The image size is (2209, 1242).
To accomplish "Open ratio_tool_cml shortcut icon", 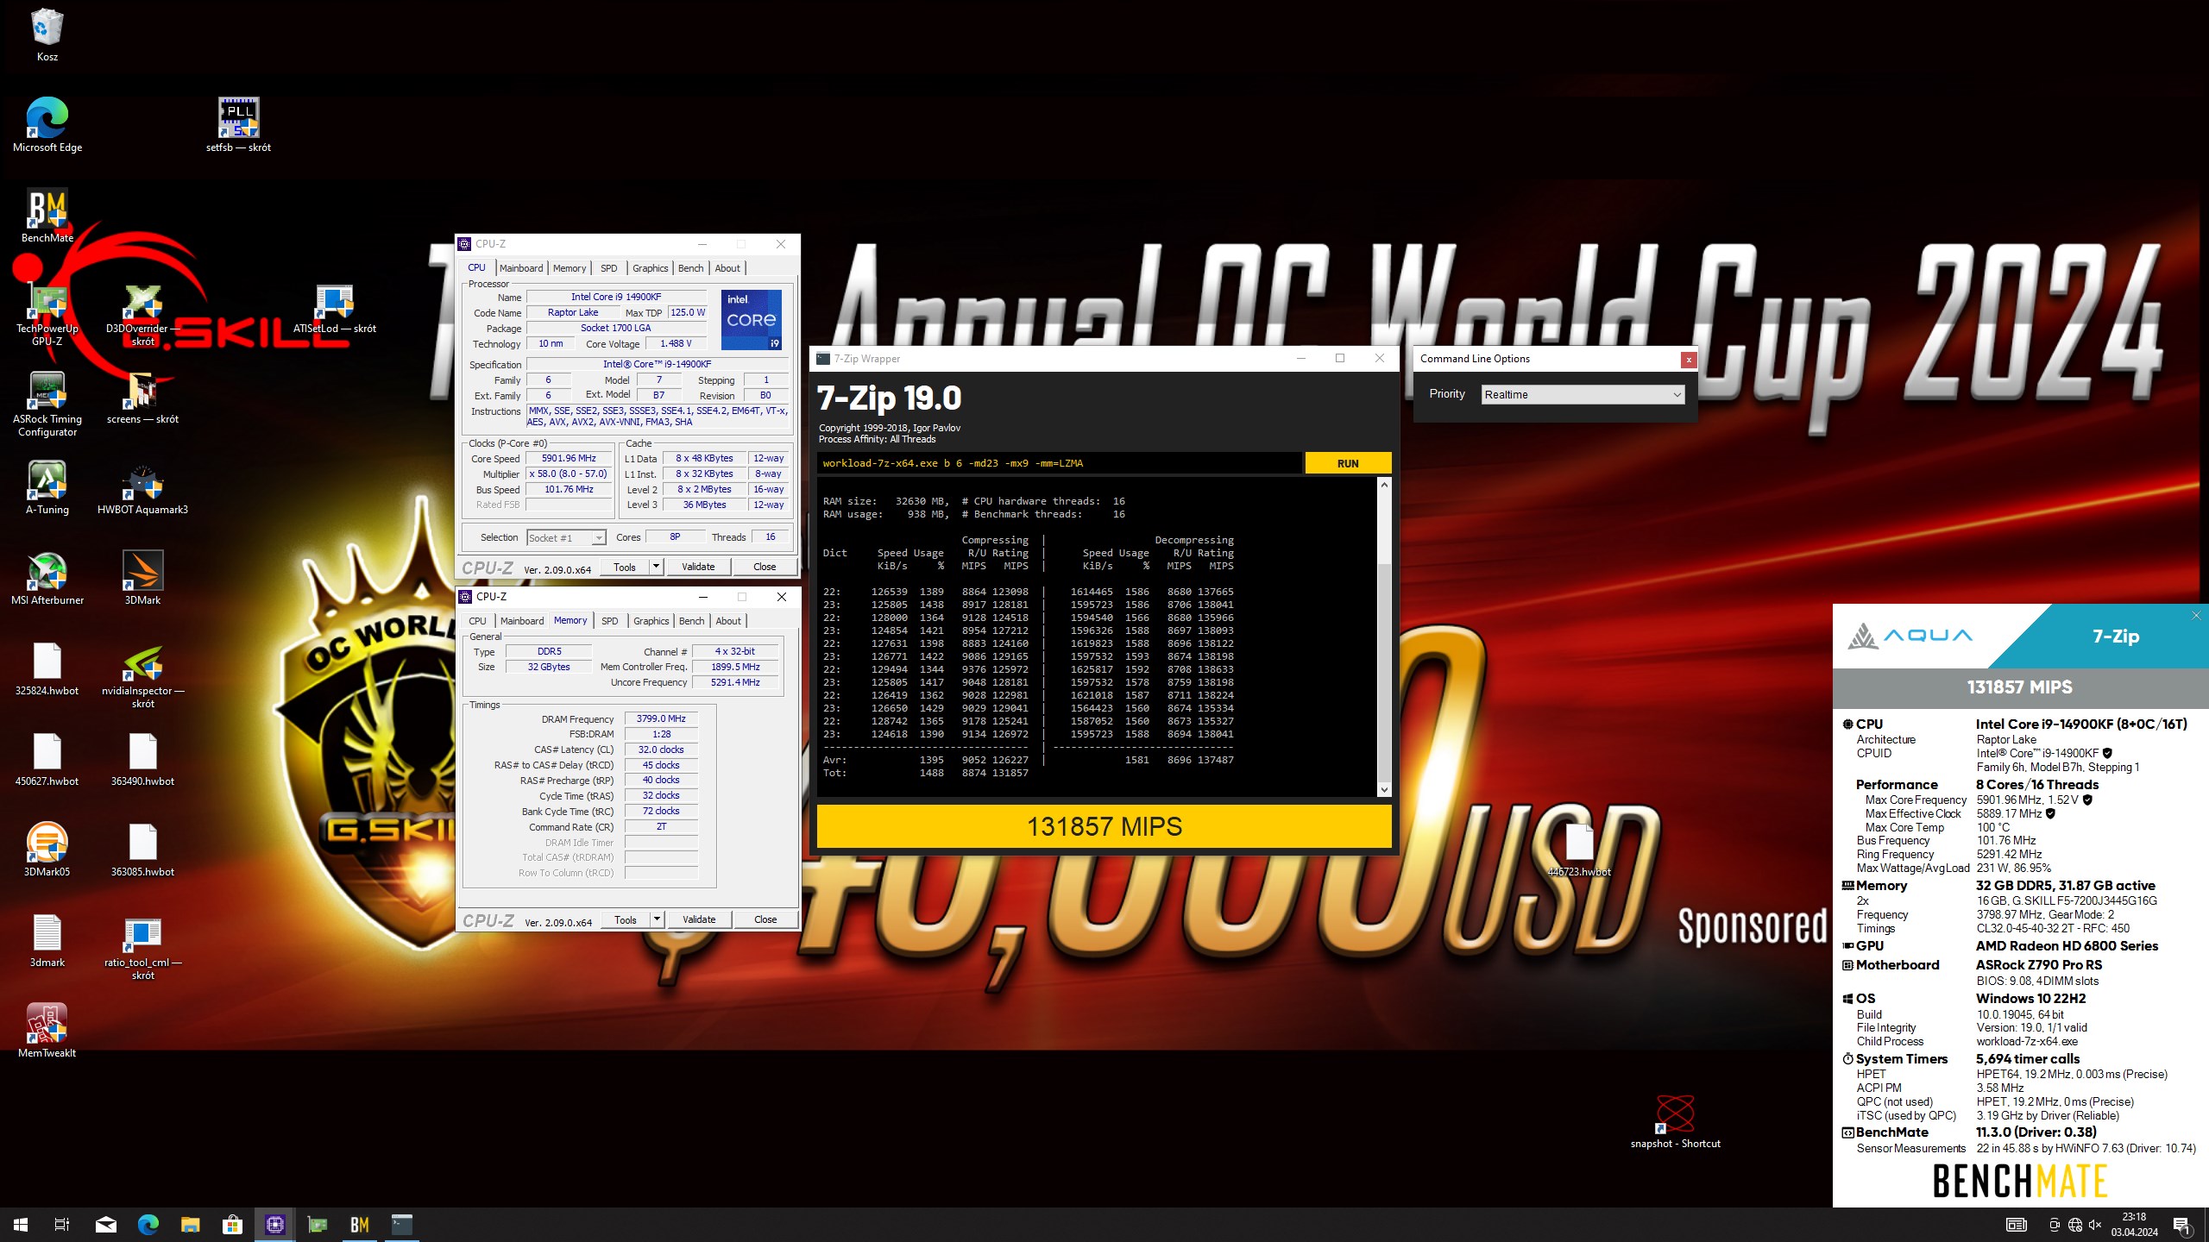I will [143, 949].
